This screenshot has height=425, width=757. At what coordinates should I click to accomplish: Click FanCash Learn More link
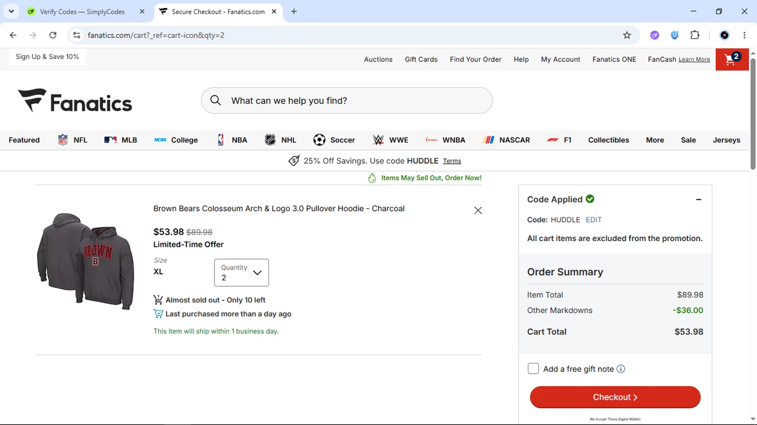[x=694, y=59]
